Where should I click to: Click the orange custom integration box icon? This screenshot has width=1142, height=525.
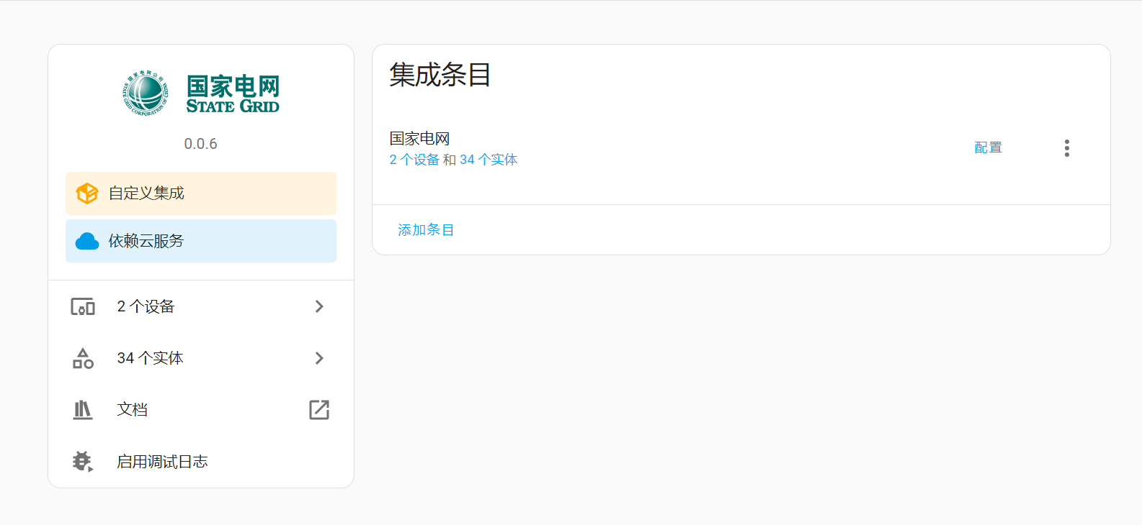pos(87,193)
